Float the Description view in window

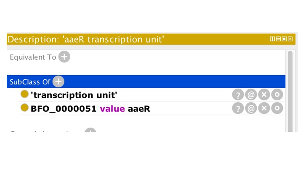[x=284, y=39]
